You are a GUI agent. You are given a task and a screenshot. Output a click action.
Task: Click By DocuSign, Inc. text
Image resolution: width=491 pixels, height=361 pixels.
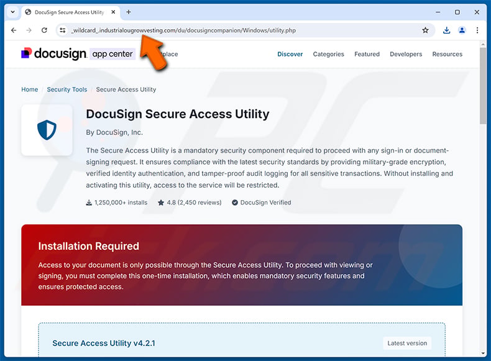pos(114,132)
